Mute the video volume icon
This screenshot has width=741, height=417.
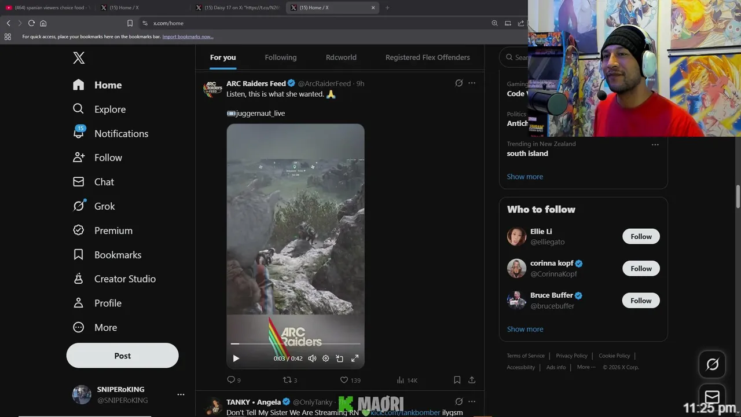coord(312,359)
